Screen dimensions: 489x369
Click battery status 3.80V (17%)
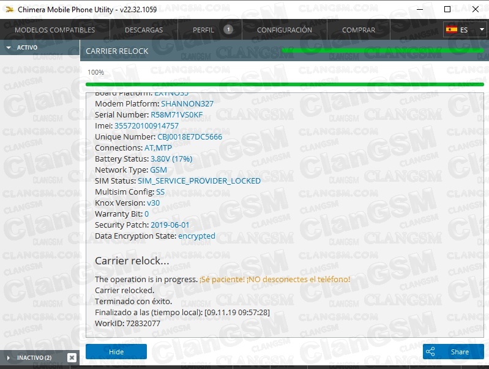(171, 158)
